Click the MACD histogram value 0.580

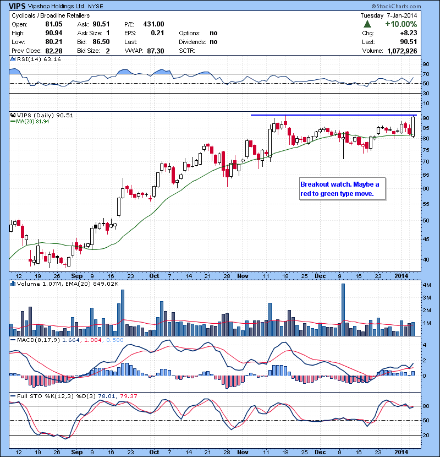click(115, 340)
